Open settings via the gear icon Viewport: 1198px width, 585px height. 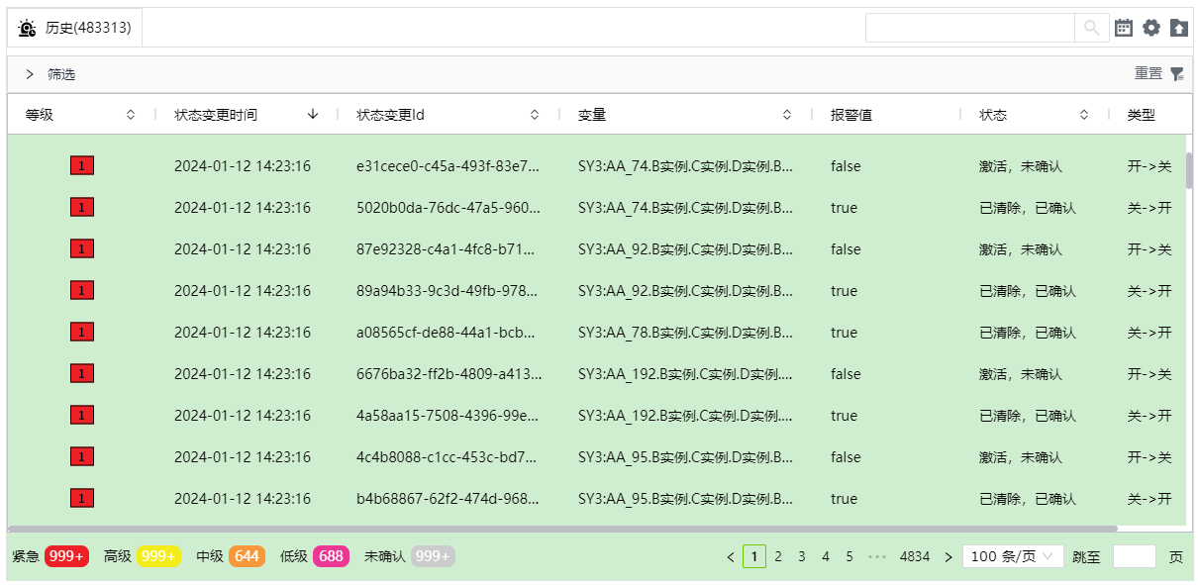(1150, 28)
